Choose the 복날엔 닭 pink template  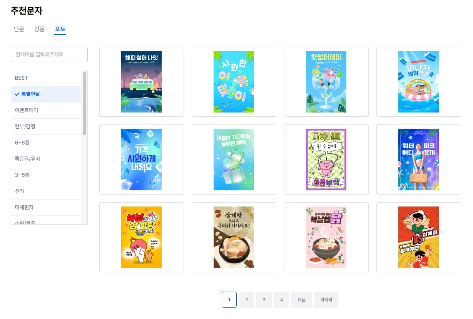(x=326, y=237)
